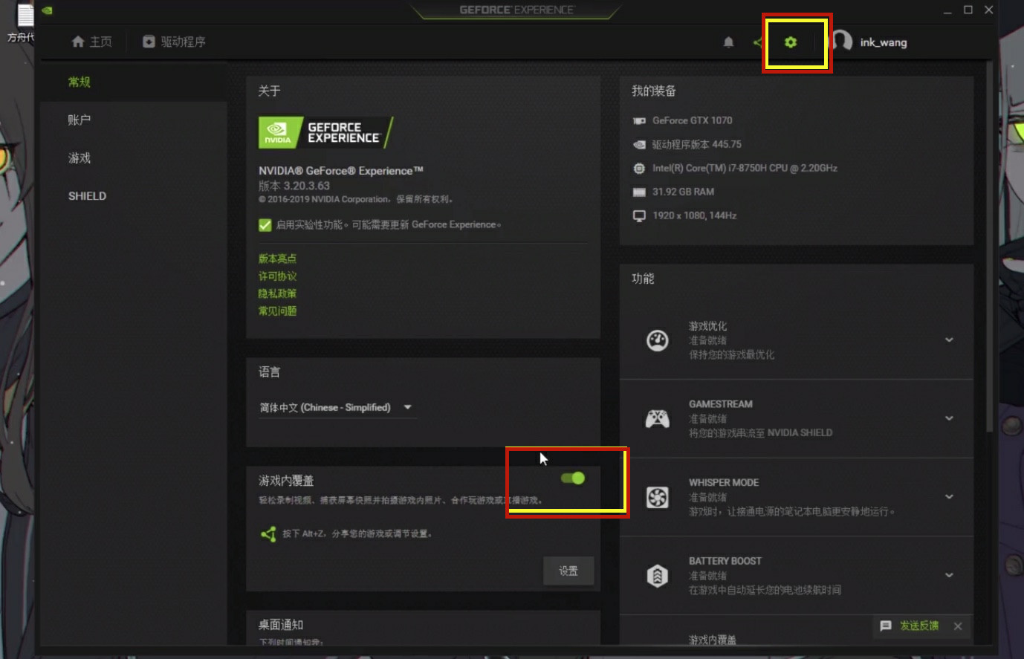1024x659 pixels.
Task: Disable the in-game overlay toggle
Action: [x=573, y=478]
